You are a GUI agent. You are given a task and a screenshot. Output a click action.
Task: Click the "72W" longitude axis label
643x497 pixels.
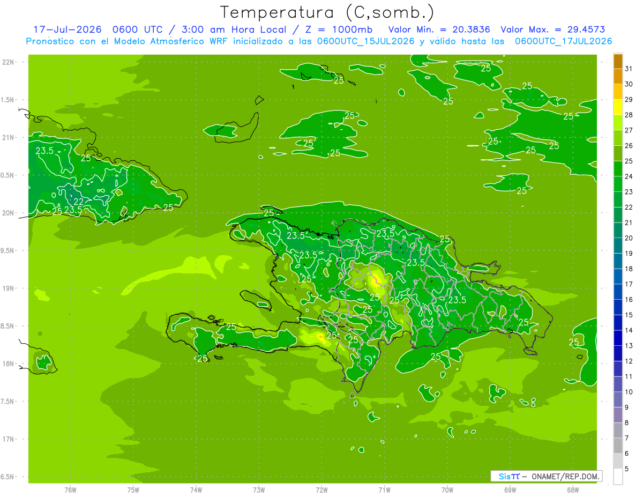(x=322, y=489)
